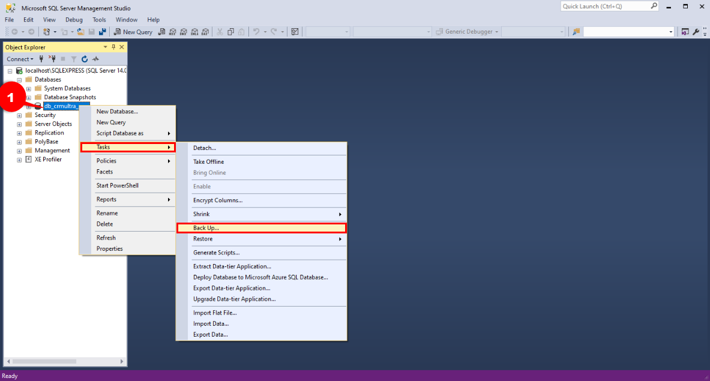Open the Edit menu
Image resolution: width=710 pixels, height=381 pixels.
(x=29, y=19)
